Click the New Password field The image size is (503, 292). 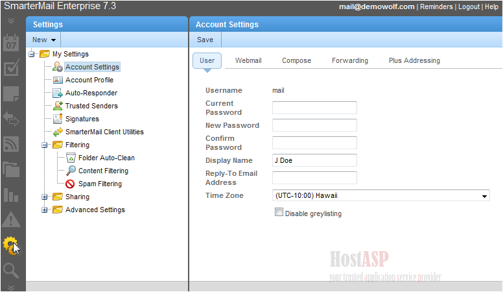pos(314,125)
